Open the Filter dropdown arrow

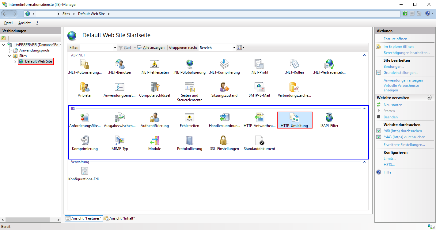115,48
